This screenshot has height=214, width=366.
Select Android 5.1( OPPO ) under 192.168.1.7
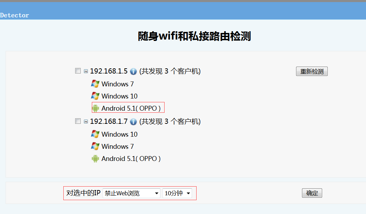131,159
